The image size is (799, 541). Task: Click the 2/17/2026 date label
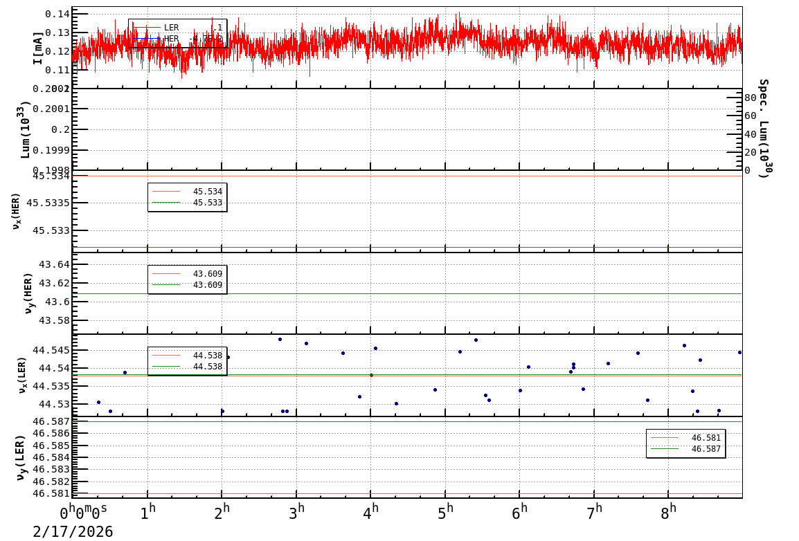pos(73,531)
